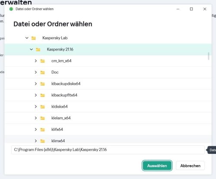Click the klimx64 folder icon
The height and width of the screenshot is (179, 216).
pyautogui.click(x=42, y=141)
